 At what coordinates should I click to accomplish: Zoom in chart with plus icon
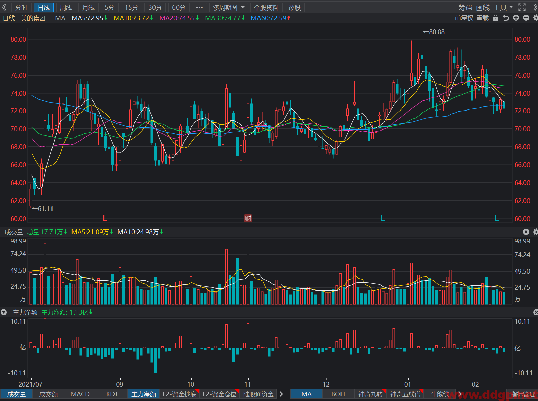(x=516, y=18)
